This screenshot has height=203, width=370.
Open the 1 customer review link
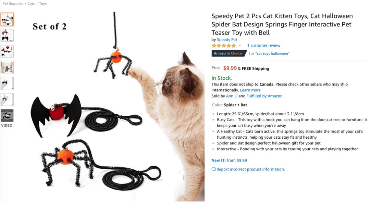coord(264,46)
